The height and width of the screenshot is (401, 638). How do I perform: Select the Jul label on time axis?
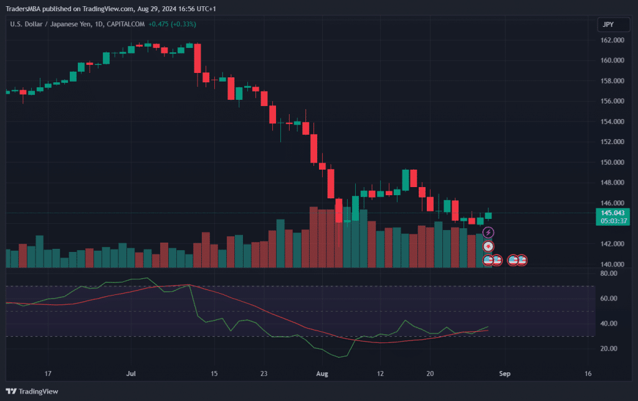pyautogui.click(x=131, y=374)
